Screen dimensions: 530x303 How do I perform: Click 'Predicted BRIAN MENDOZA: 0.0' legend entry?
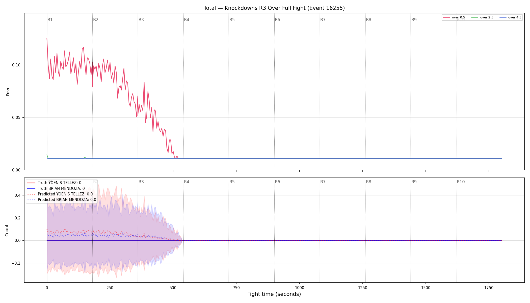tap(62, 200)
